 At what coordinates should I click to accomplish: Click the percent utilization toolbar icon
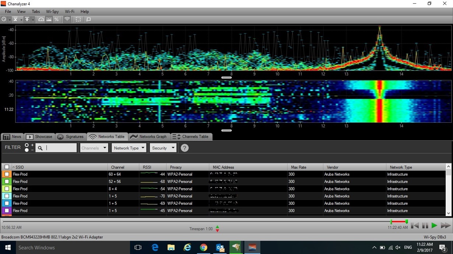click(56, 19)
